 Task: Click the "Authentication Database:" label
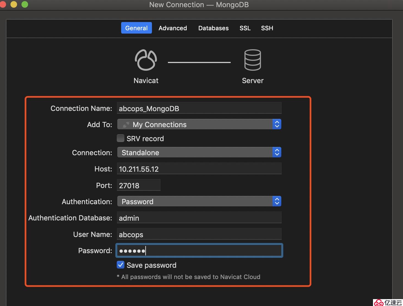[x=70, y=218]
